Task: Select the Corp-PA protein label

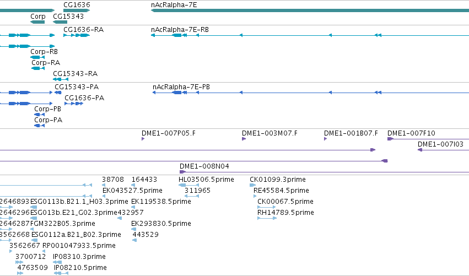Action: (x=48, y=120)
